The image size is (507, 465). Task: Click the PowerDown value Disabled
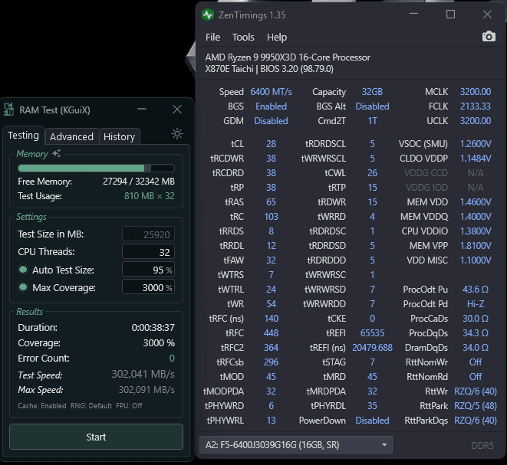372,421
